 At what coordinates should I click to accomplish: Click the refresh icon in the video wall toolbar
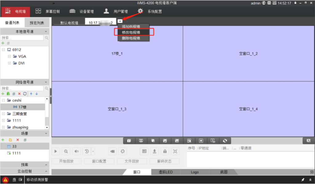tap(225, 141)
